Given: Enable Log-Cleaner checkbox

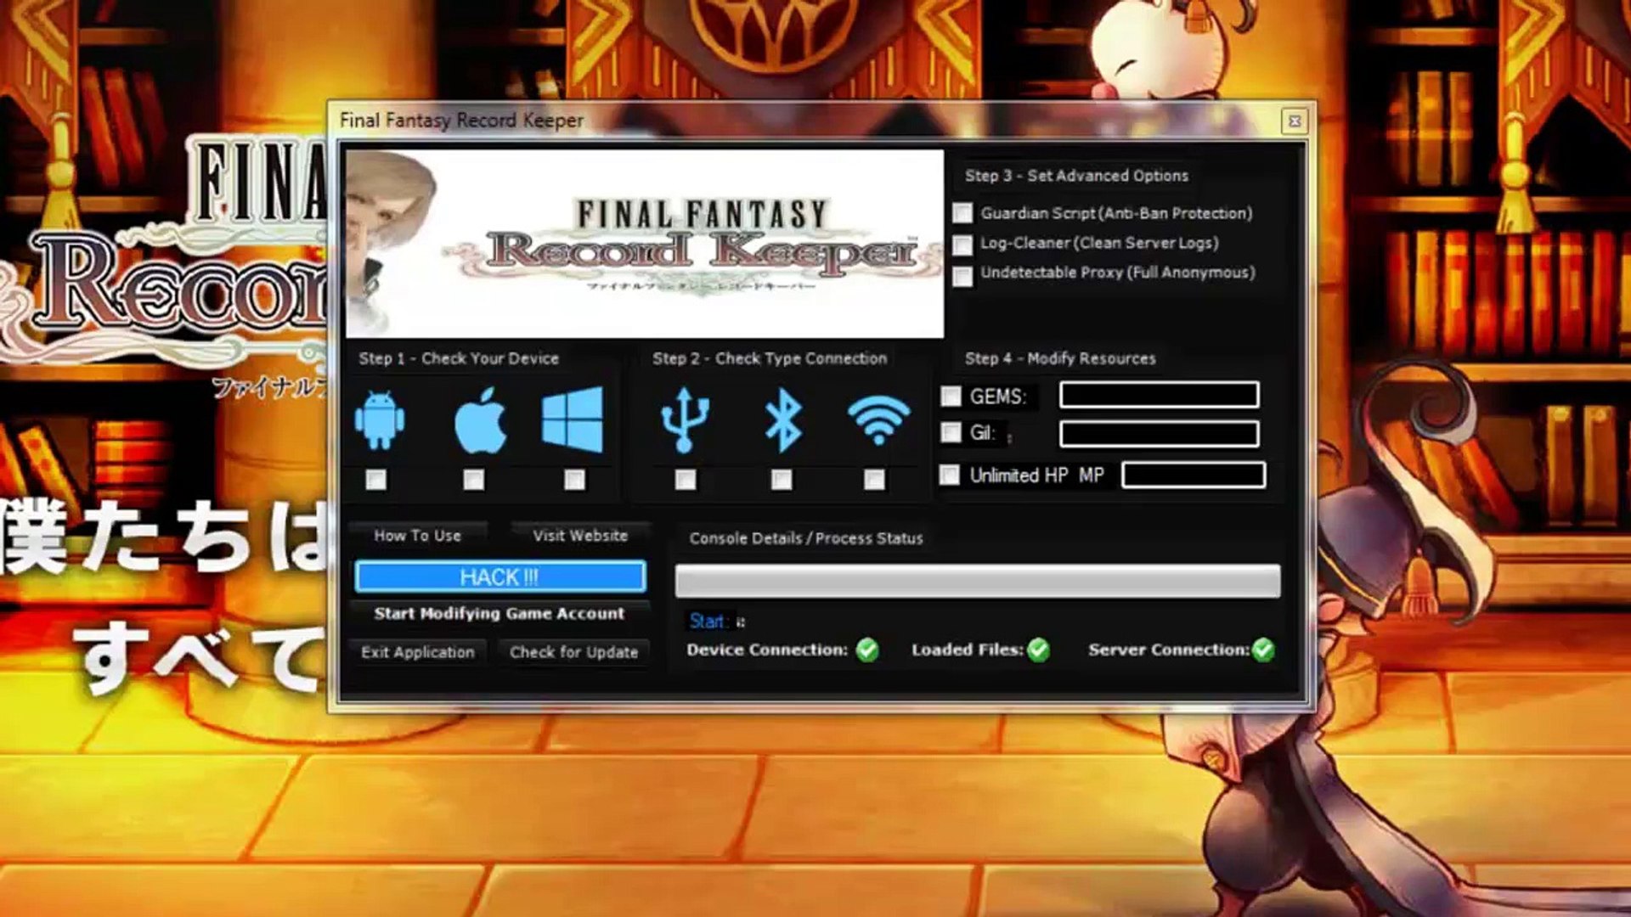Looking at the screenshot, I should tap(962, 245).
